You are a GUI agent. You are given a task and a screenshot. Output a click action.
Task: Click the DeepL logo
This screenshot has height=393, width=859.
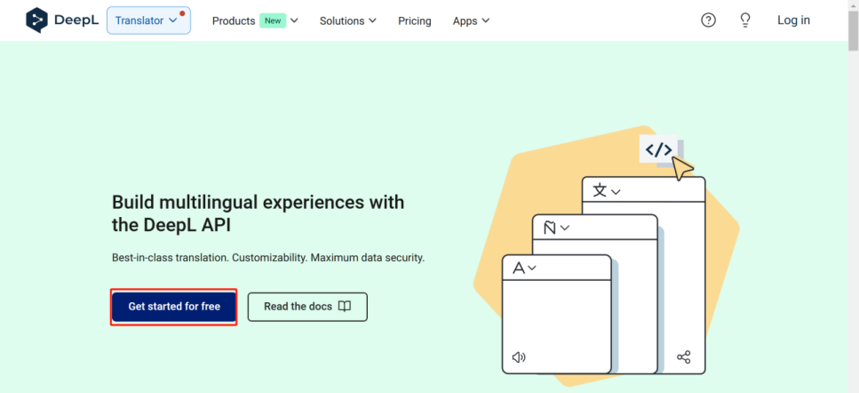pyautogui.click(x=60, y=20)
